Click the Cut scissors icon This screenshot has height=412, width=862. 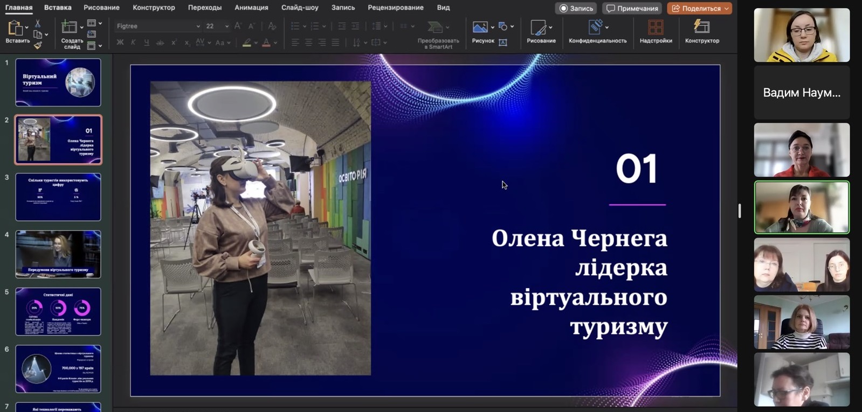(x=38, y=24)
